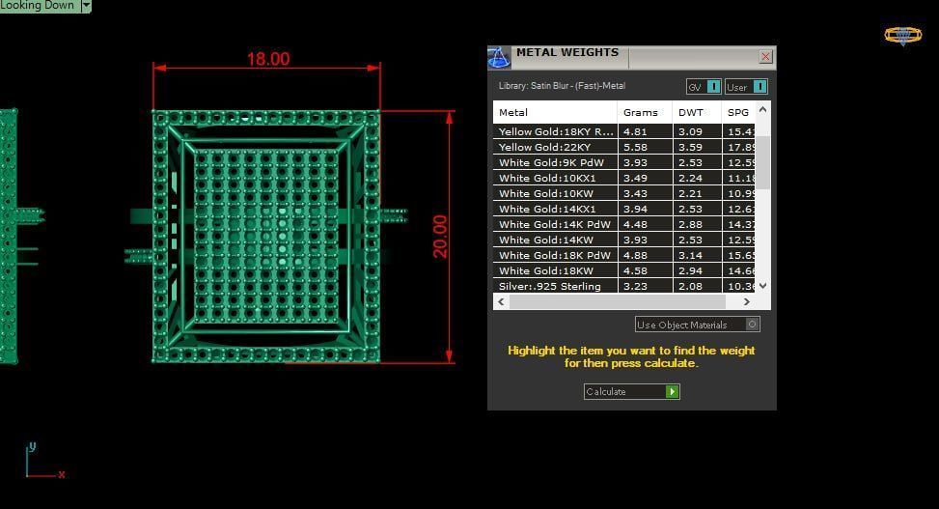
Task: Click the table scroll down arrow
Action: [x=763, y=286]
